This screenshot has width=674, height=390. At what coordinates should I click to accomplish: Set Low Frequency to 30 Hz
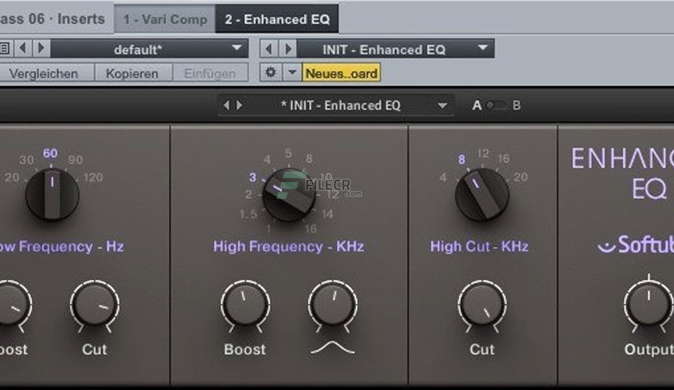[27, 160]
